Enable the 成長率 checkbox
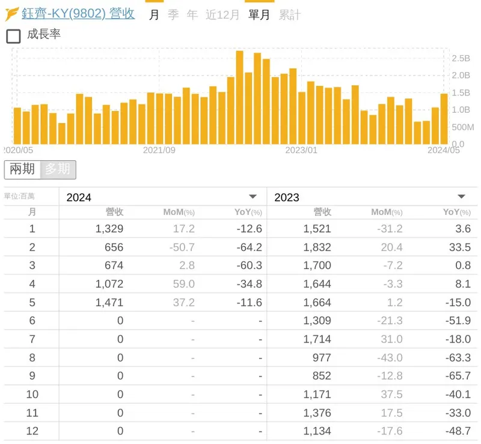This screenshot has height=444, width=481. tap(13, 36)
